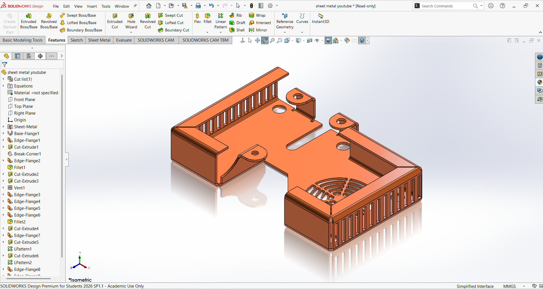Viewport: 543px width, 289px height.
Task: Open the SOLIDWORKS CAM tab
Action: pos(156,40)
